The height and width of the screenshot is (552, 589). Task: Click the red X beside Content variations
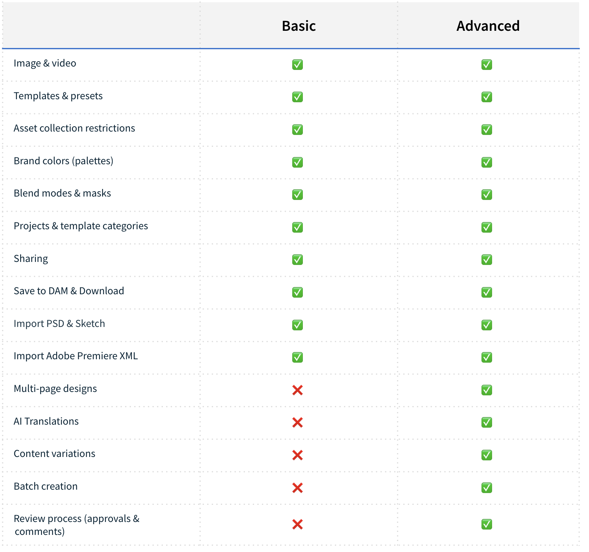tap(297, 455)
